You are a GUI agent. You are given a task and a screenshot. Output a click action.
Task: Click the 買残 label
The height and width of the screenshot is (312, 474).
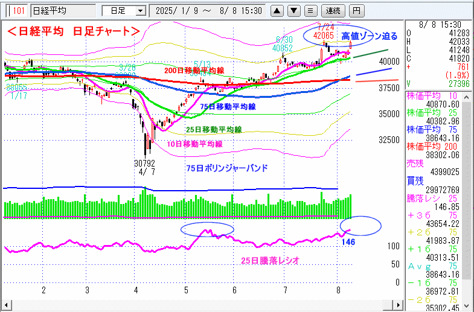(415, 181)
